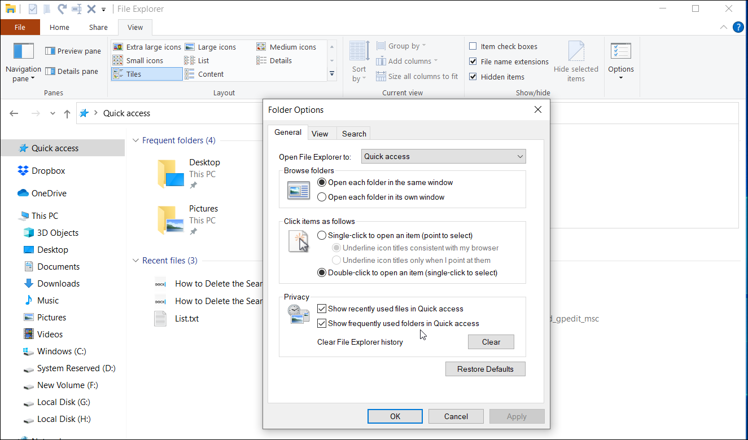The height and width of the screenshot is (440, 748).
Task: Open the Open File Explorer to dropdown
Action: [x=444, y=156]
